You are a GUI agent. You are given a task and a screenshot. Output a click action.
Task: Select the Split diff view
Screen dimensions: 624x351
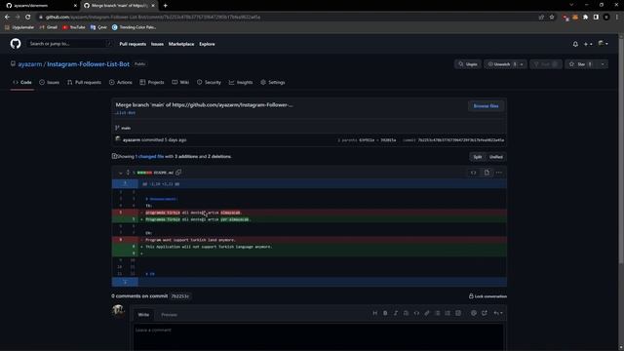click(x=478, y=157)
